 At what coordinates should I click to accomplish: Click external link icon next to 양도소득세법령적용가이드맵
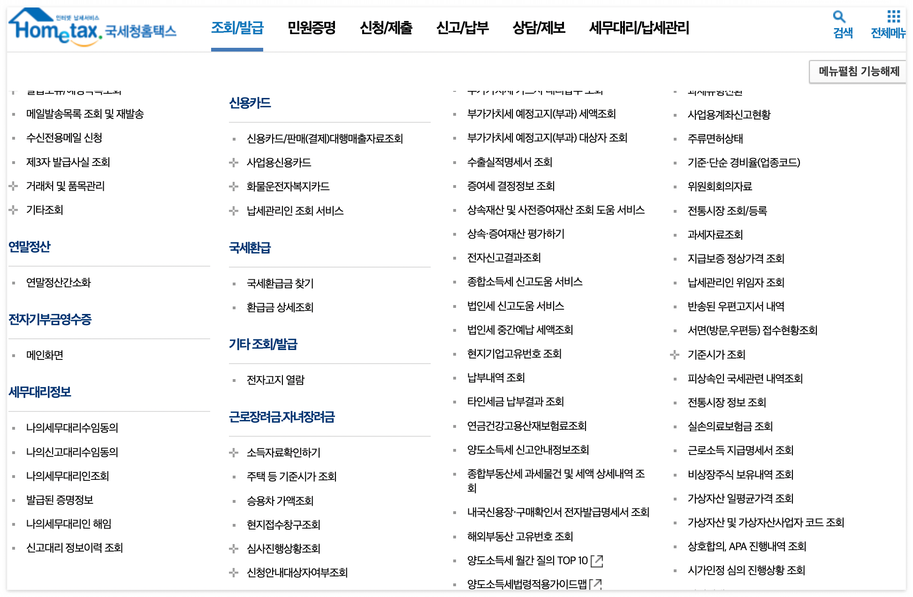596,584
